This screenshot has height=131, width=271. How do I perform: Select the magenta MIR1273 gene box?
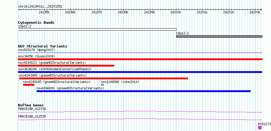[x=260, y=128]
